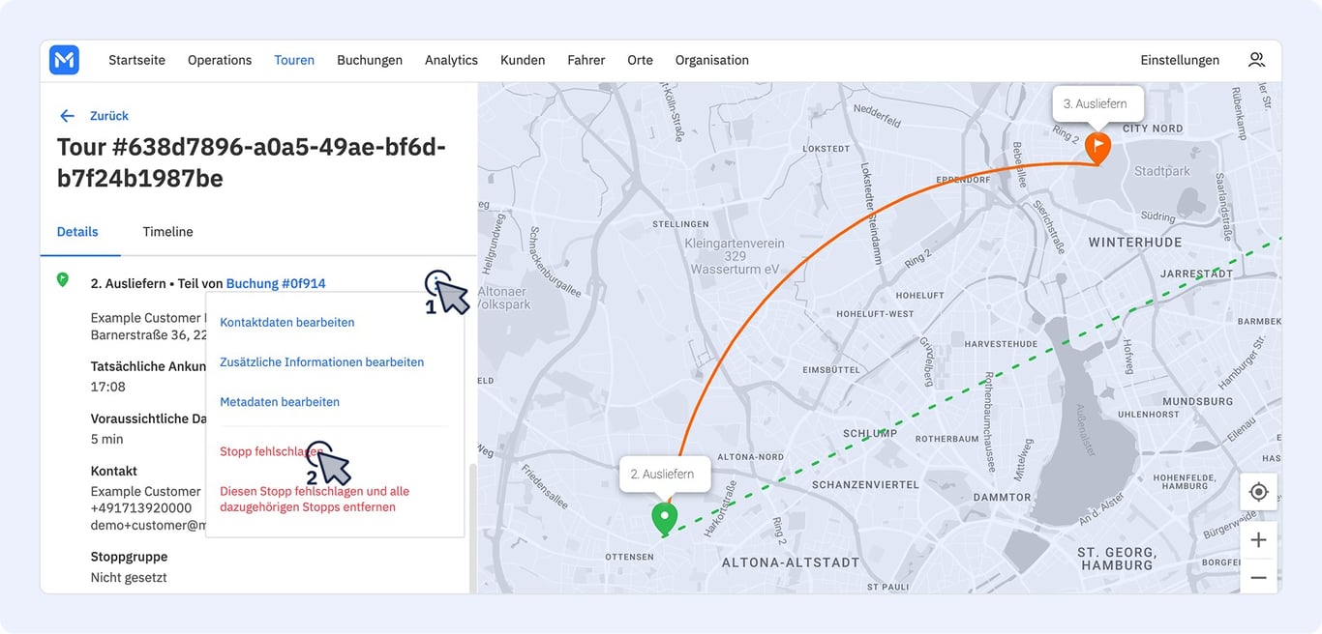The width and height of the screenshot is (1322, 634).
Task: Click the ST. GEORG, HAMBURG map label
Action: pyautogui.click(x=1117, y=558)
